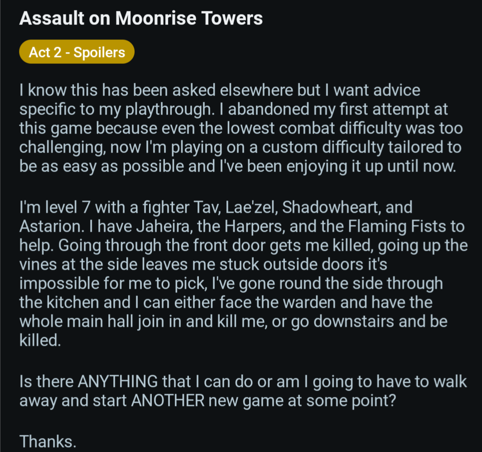Screen dimensions: 482x452
Task: Click the word 'kitchen' in the post
Action: 73,303
